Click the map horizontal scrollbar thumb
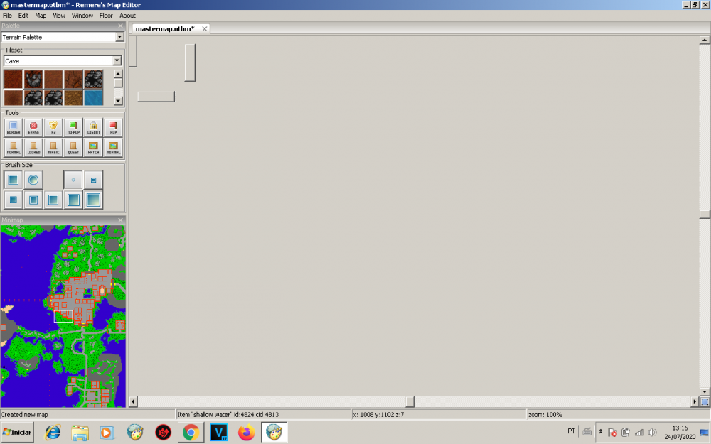The width and height of the screenshot is (711, 444). click(x=410, y=401)
